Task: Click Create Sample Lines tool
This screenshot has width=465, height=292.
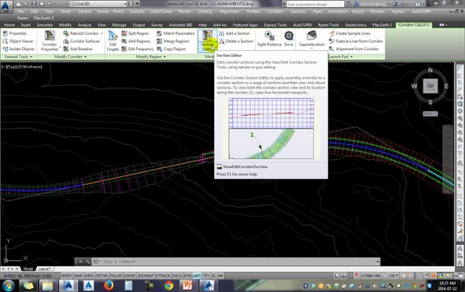Action: 350,33
